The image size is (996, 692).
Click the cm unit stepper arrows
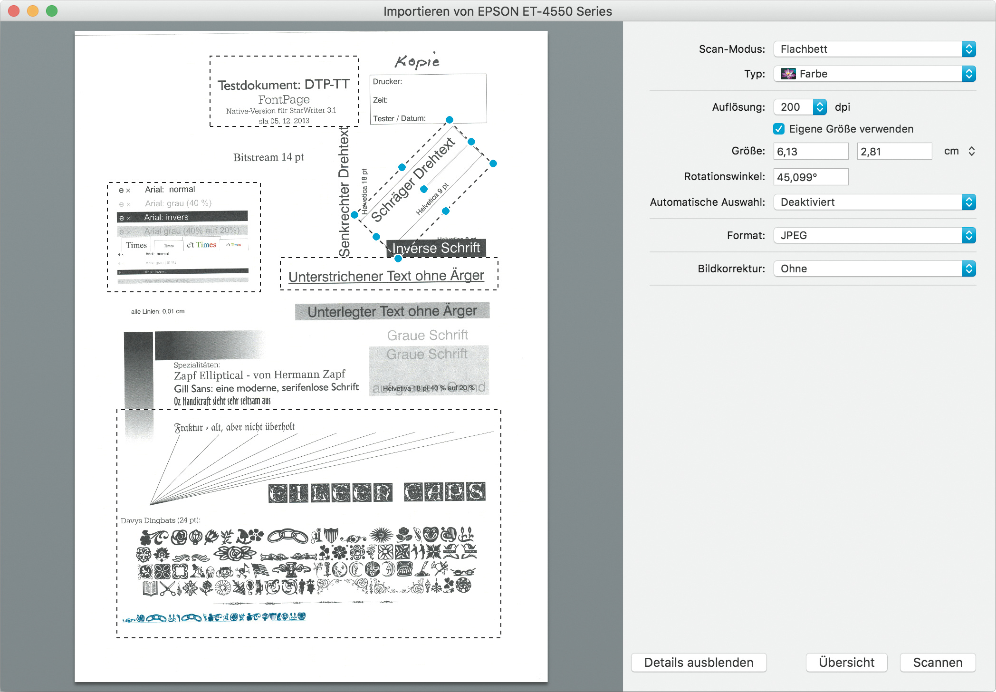pos(971,151)
